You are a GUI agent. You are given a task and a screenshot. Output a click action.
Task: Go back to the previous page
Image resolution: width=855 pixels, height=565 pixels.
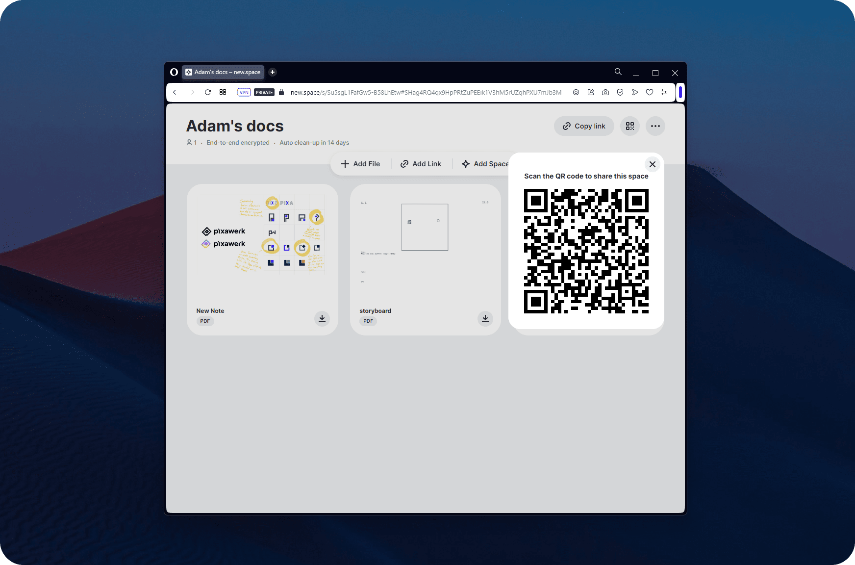tap(175, 92)
